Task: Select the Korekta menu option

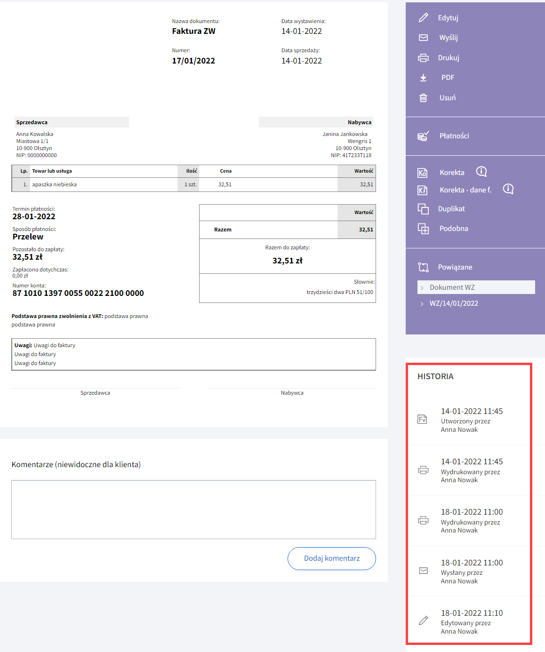Action: click(452, 173)
